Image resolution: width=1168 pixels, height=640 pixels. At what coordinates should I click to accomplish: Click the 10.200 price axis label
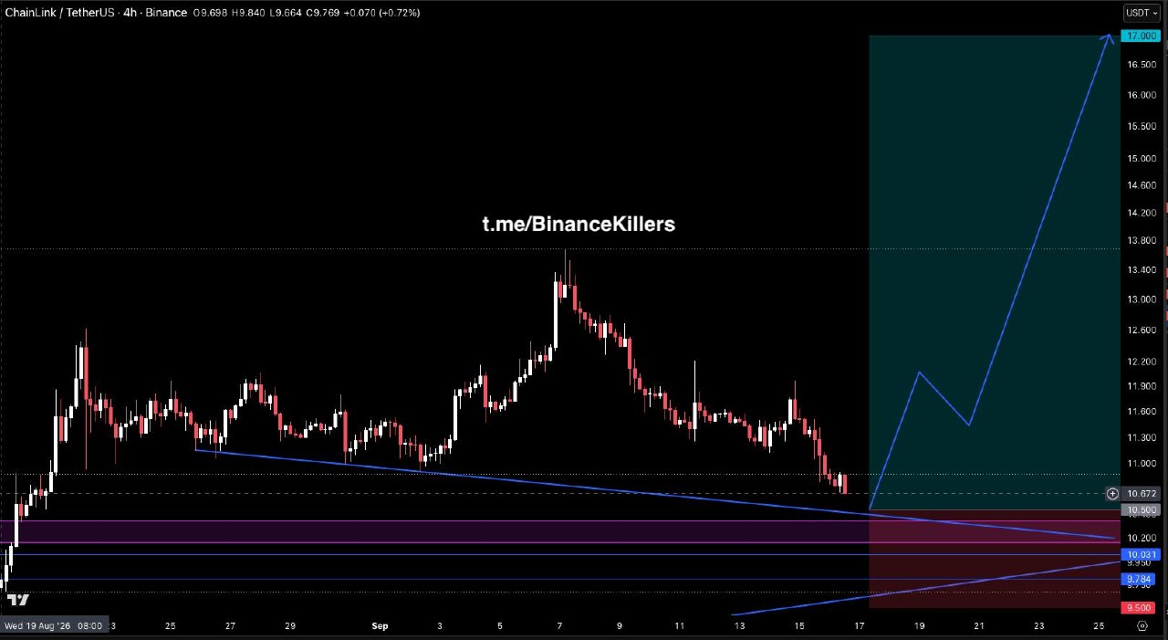(1141, 538)
